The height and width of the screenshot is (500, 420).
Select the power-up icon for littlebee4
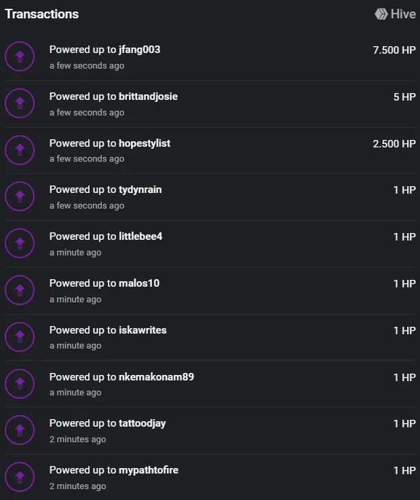tap(20, 243)
